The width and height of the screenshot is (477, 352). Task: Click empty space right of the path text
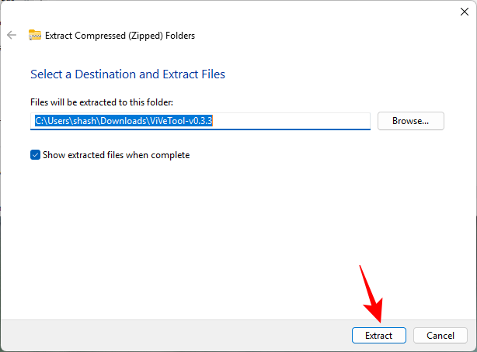pyautogui.click(x=291, y=121)
